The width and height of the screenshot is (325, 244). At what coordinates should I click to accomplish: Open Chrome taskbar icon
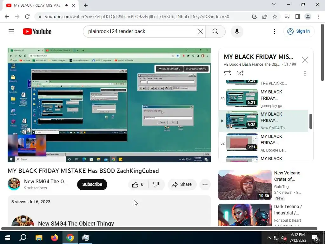point(70,238)
